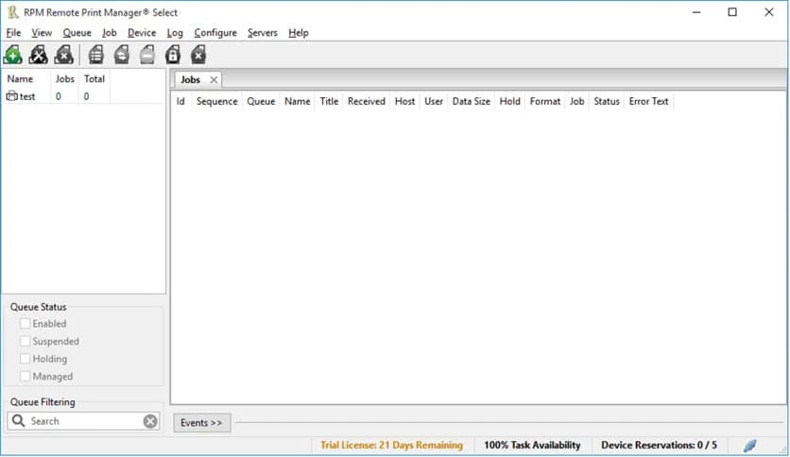Toggle the Enabled queue status checkbox

pyautogui.click(x=25, y=323)
